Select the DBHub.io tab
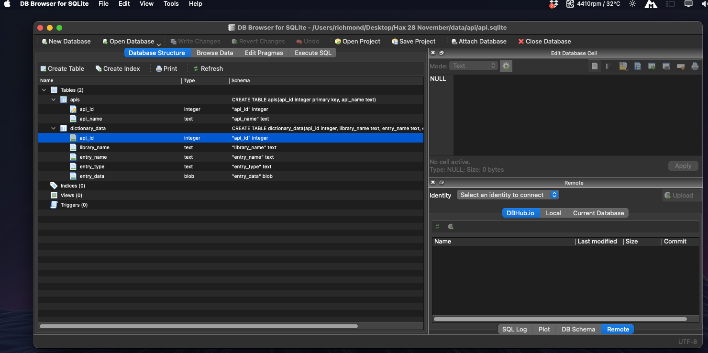Screen dimensions: 708x353 point(520,213)
